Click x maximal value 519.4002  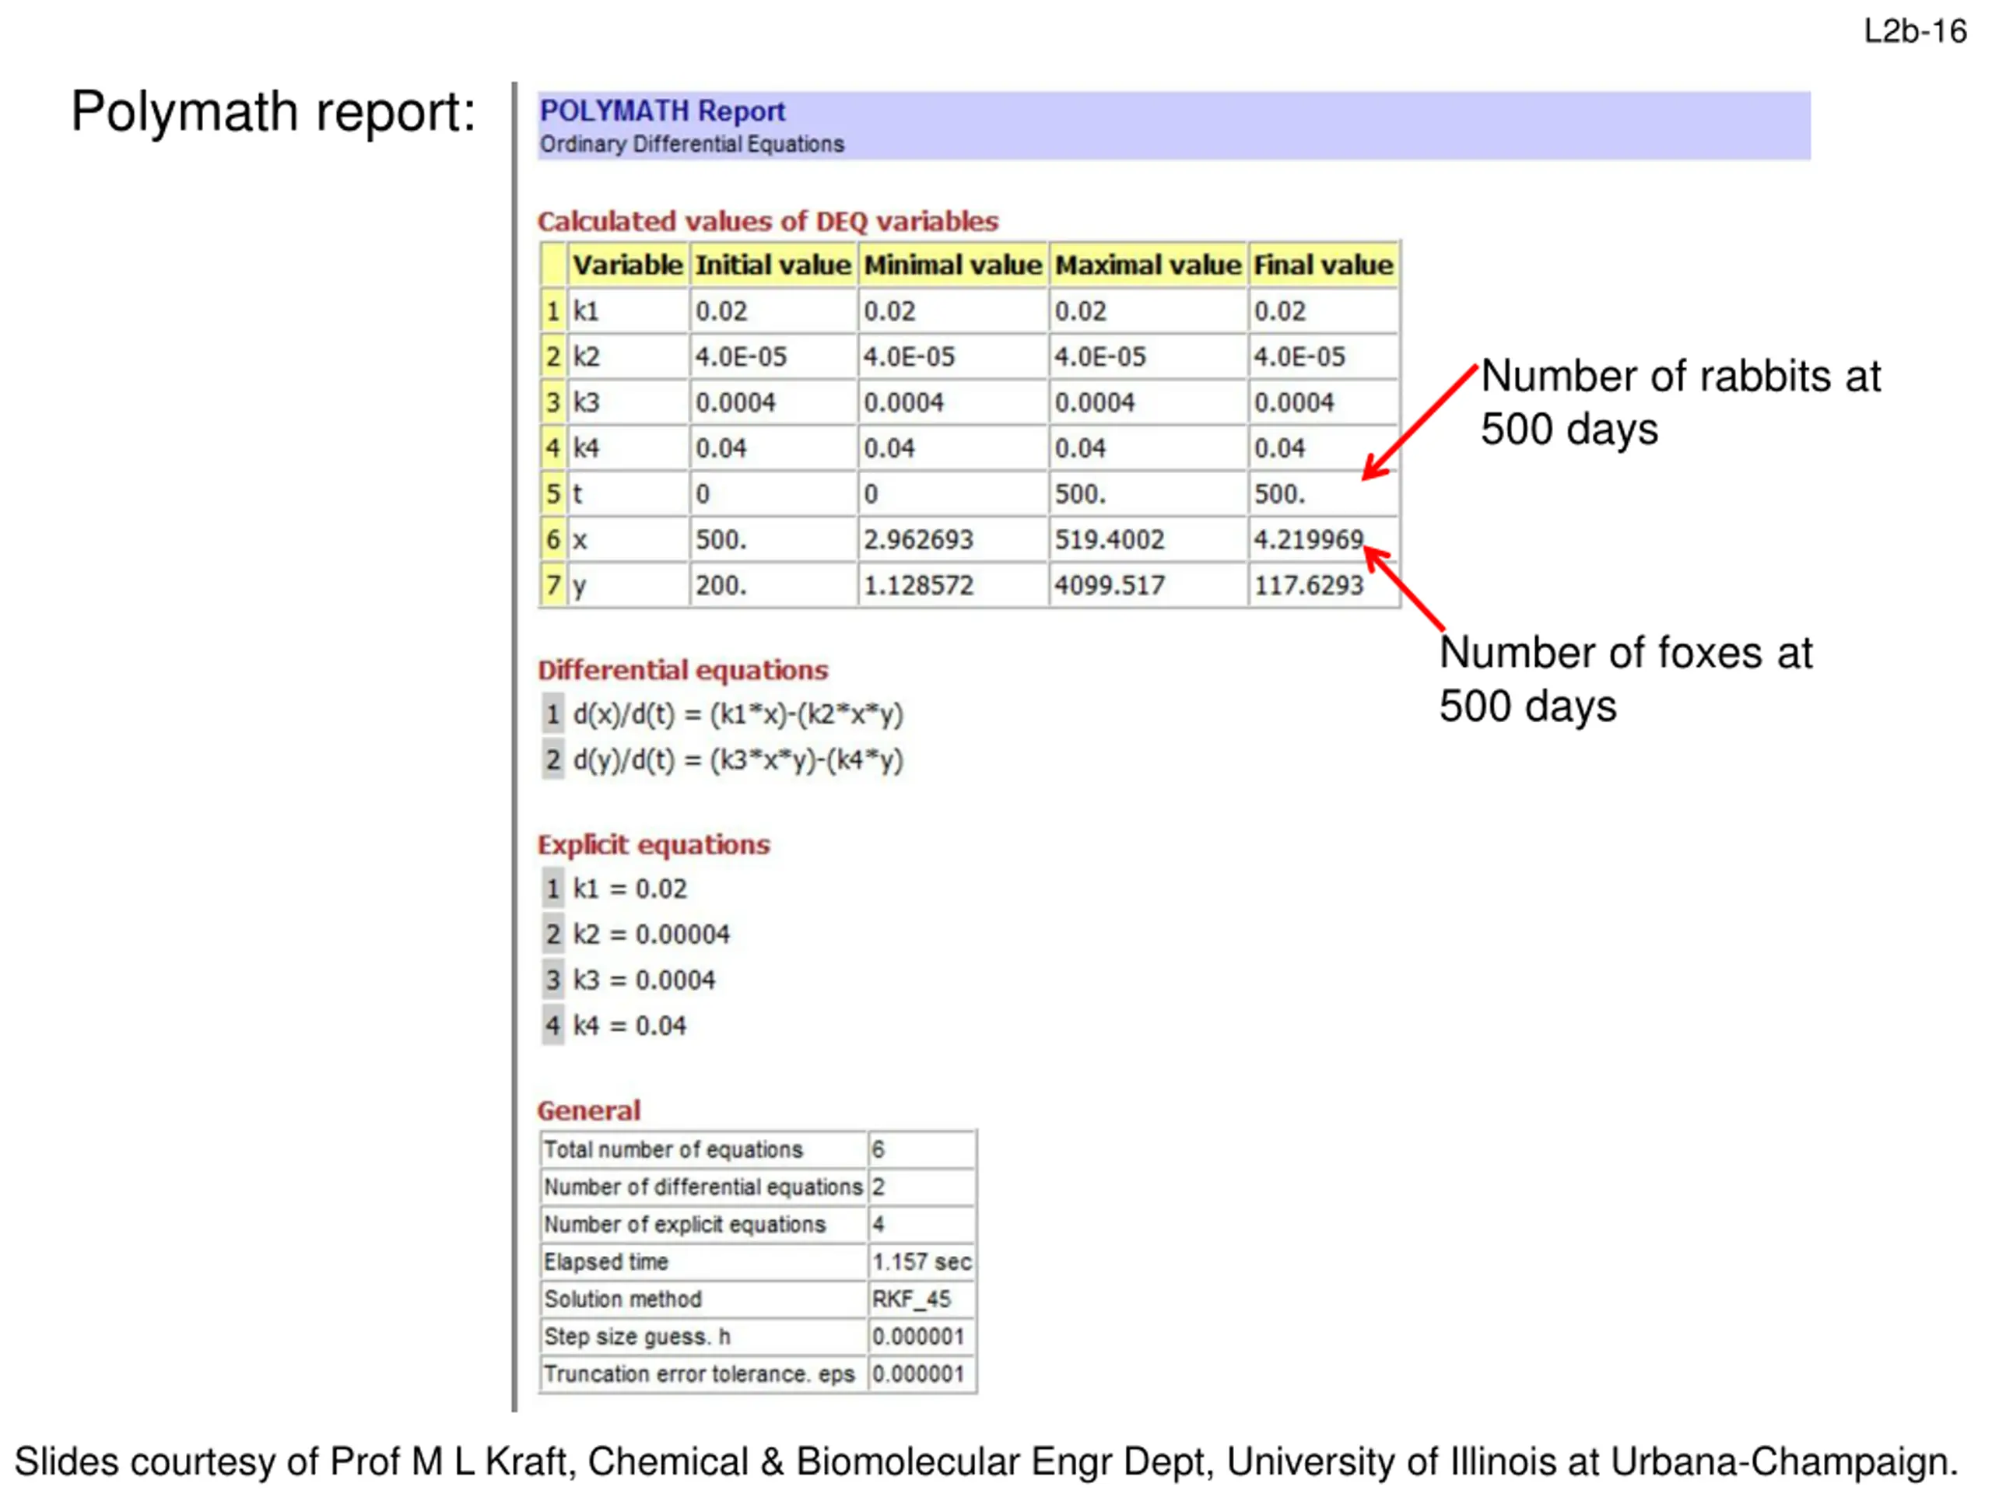(1110, 539)
